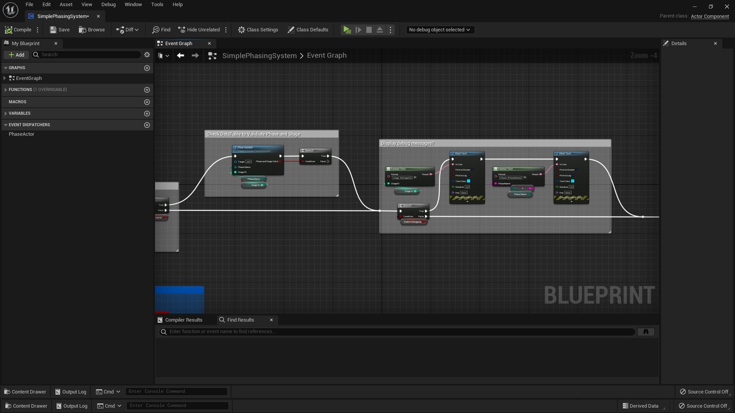Click the Stop playback button
The image size is (735, 413).
point(369,30)
